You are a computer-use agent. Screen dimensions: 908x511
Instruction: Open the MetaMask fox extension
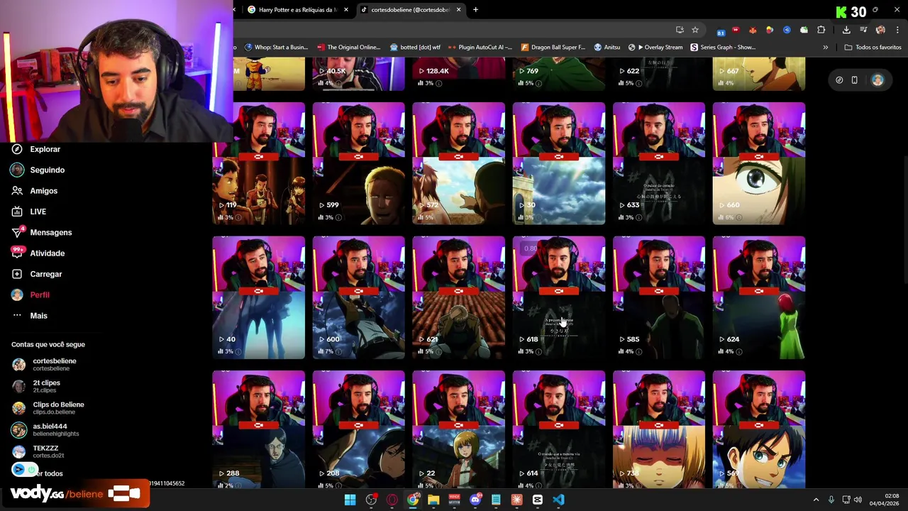[753, 30]
